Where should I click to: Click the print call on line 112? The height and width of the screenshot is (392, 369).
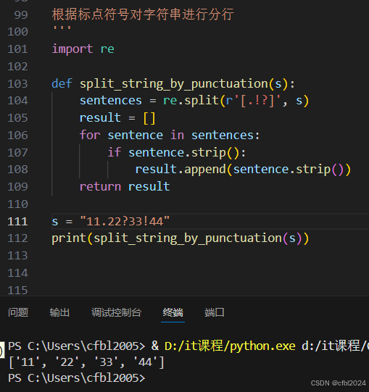(x=181, y=238)
